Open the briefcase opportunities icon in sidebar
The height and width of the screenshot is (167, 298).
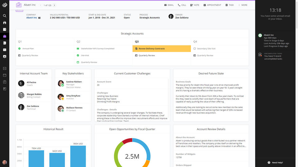click(x=5, y=36)
